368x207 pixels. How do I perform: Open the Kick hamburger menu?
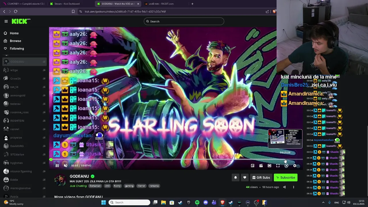[x=6, y=21]
